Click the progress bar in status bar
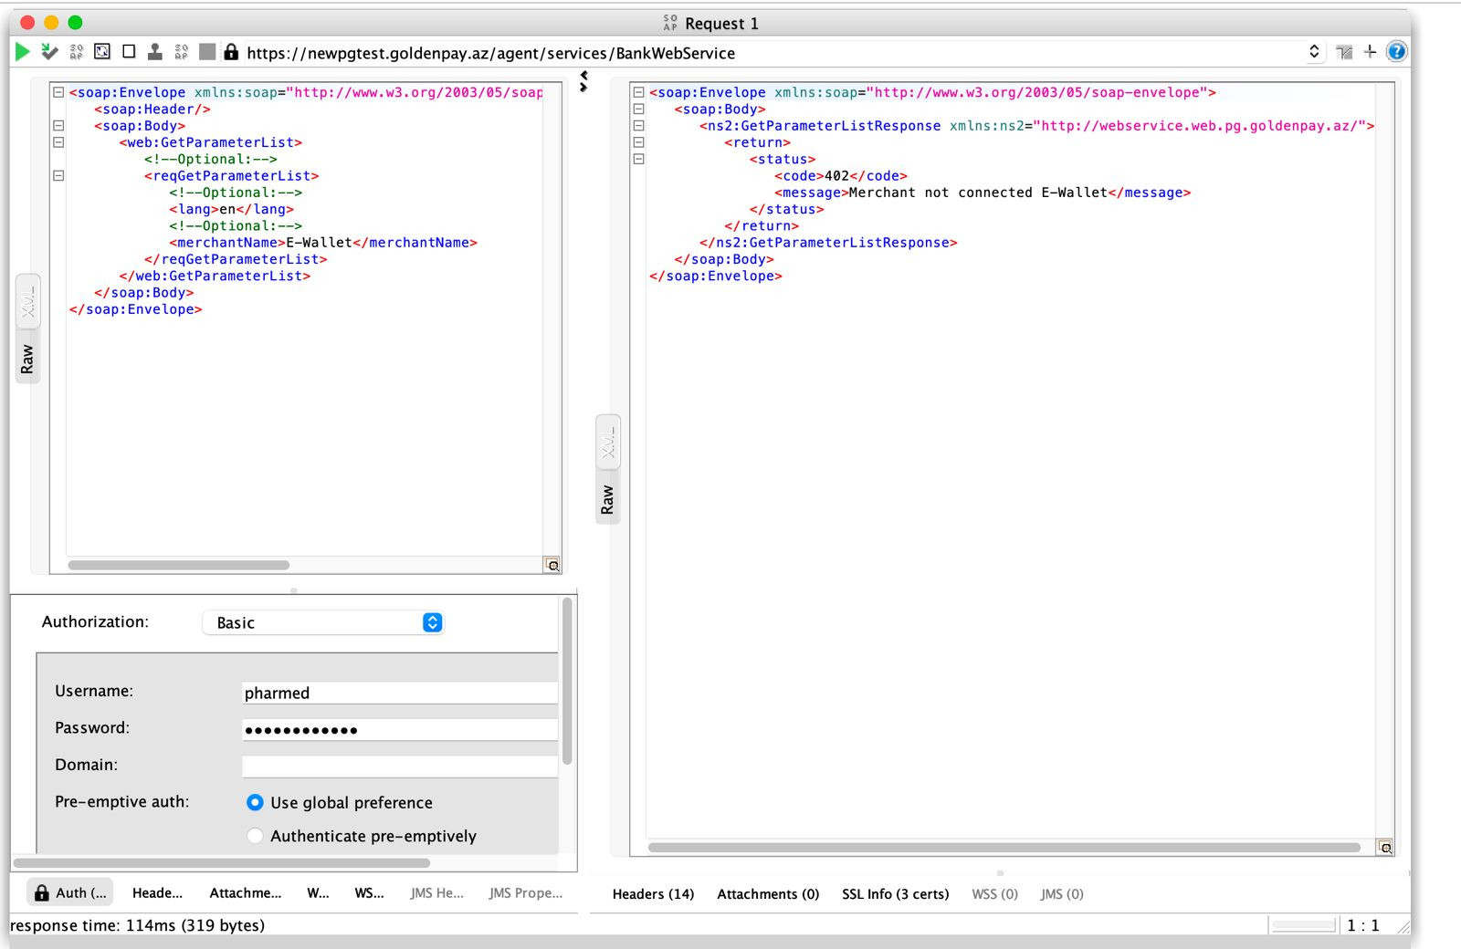The image size is (1461, 949). click(x=1304, y=925)
